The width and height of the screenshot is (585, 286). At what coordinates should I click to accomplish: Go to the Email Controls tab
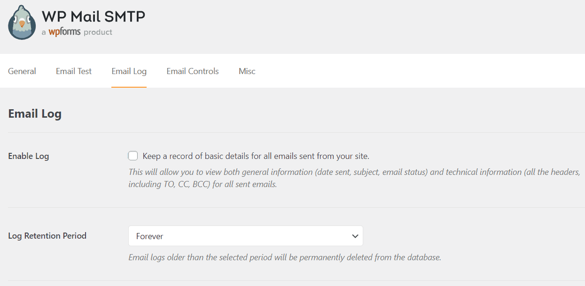(x=193, y=71)
